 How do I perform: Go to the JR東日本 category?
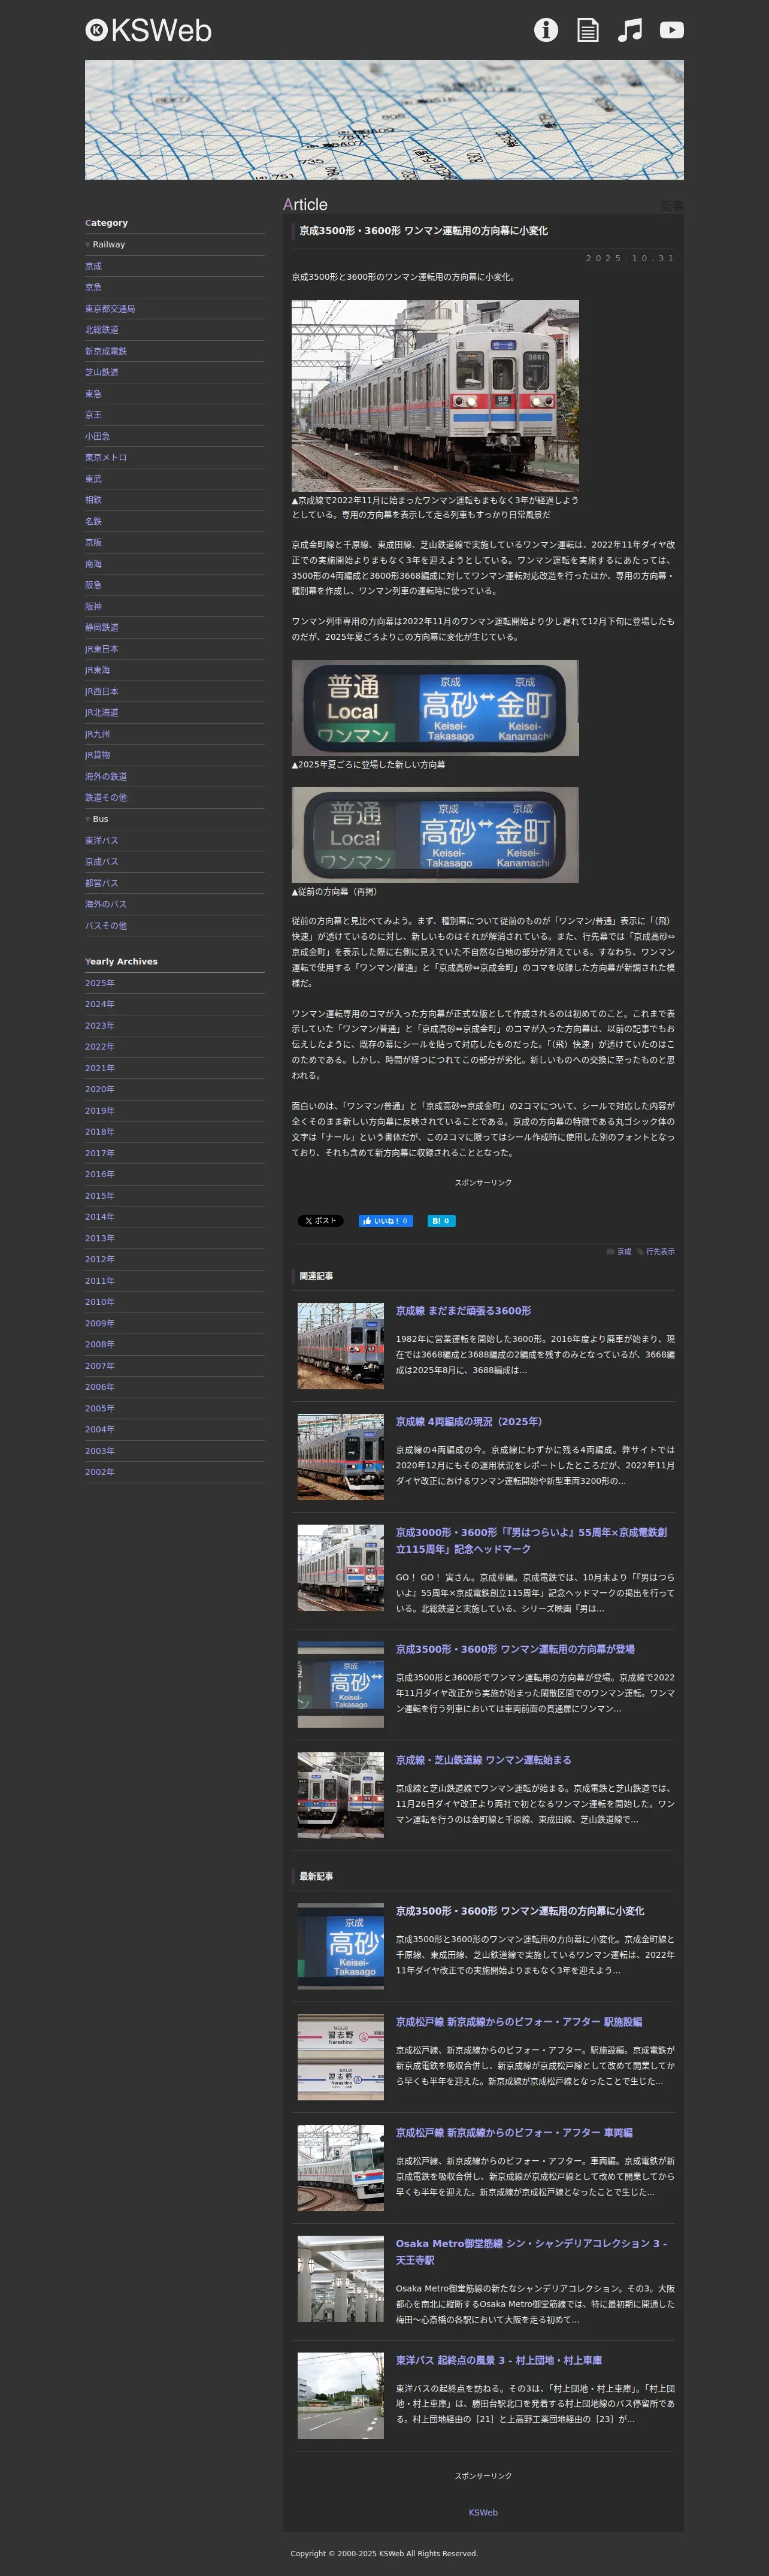(102, 649)
